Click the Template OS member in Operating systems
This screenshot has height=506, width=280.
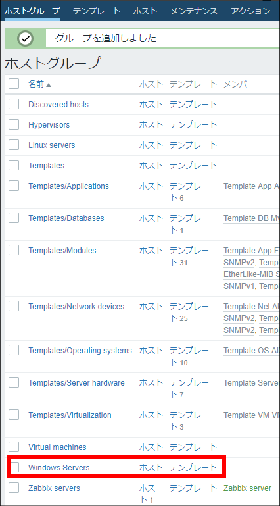click(x=251, y=351)
